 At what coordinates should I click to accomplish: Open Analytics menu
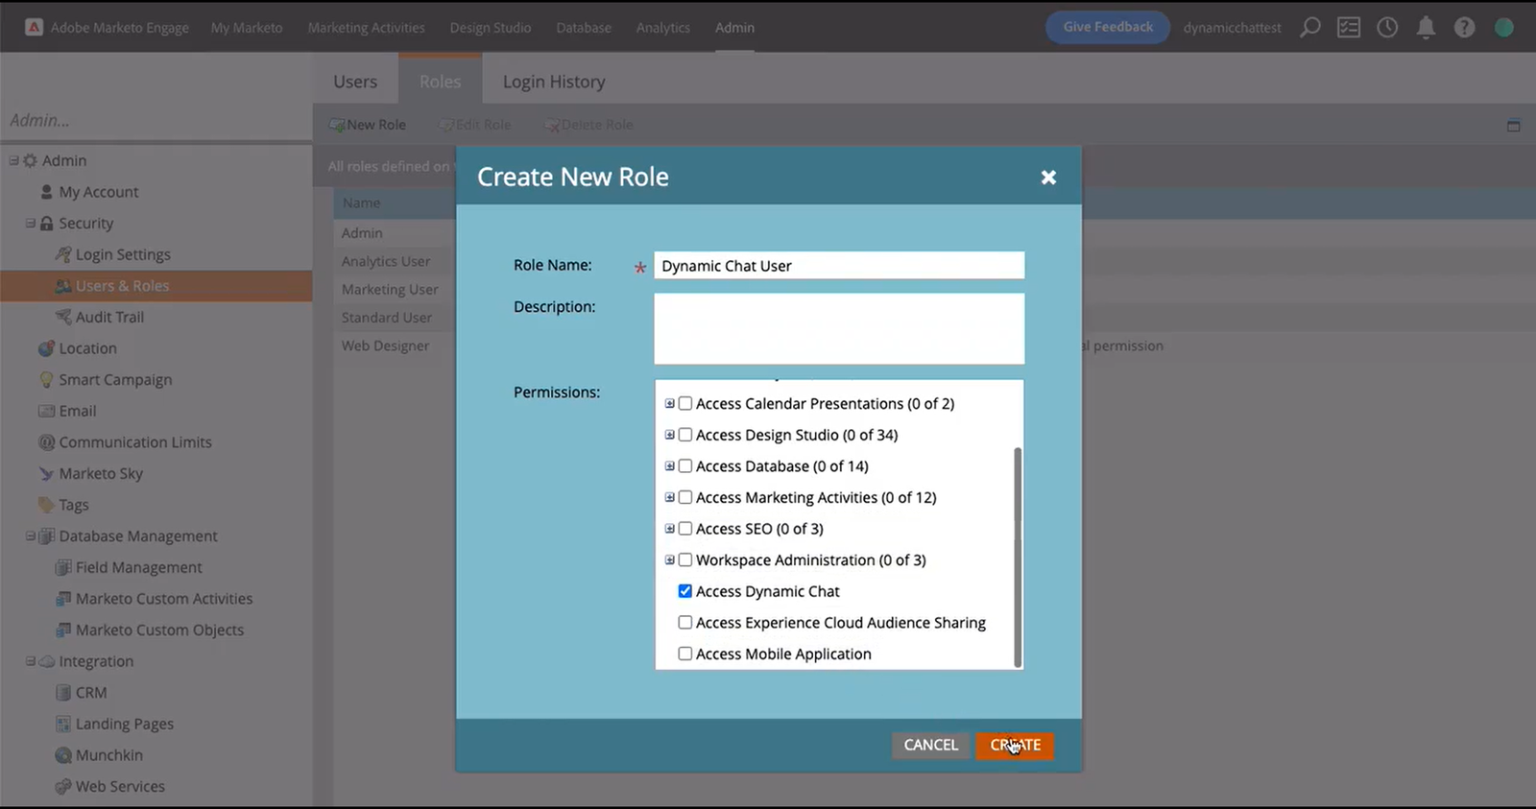tap(662, 28)
